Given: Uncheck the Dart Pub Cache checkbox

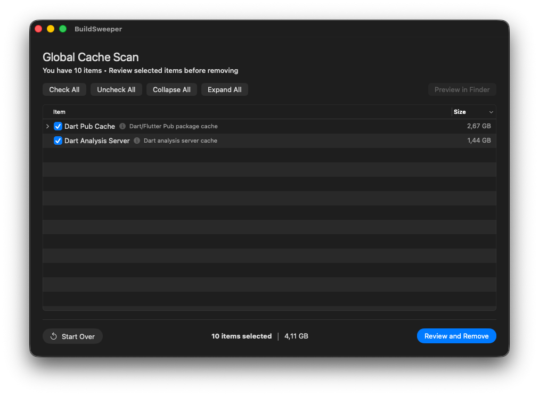Looking at the screenshot, I should tap(58, 126).
